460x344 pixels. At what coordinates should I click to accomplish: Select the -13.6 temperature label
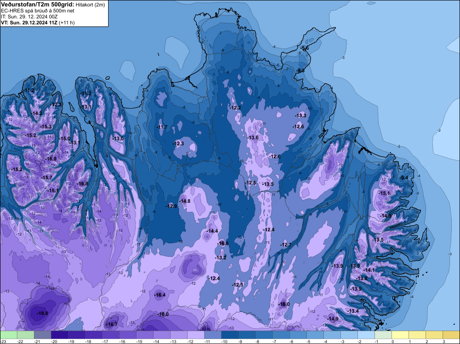click(x=253, y=138)
